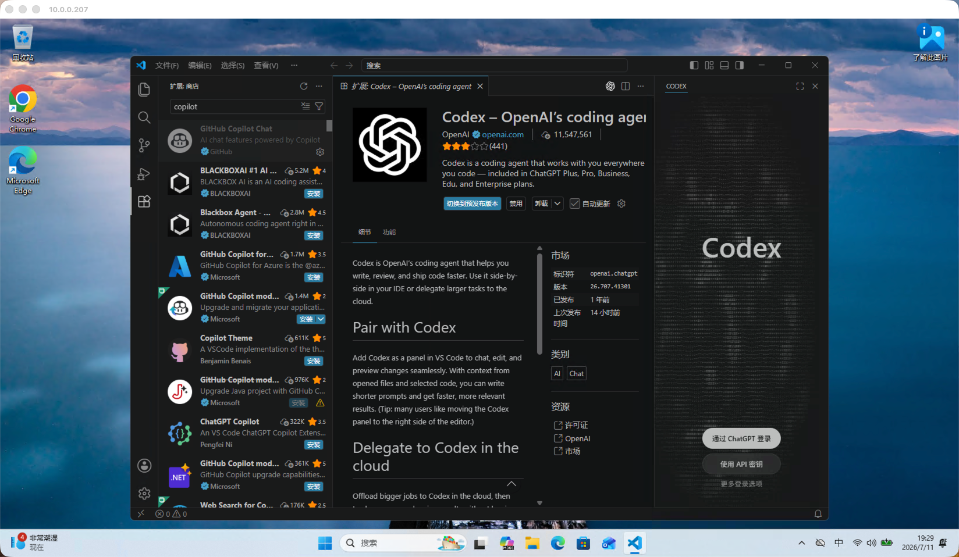Open customize layout icon
This screenshot has width=959, height=557.
click(x=709, y=65)
